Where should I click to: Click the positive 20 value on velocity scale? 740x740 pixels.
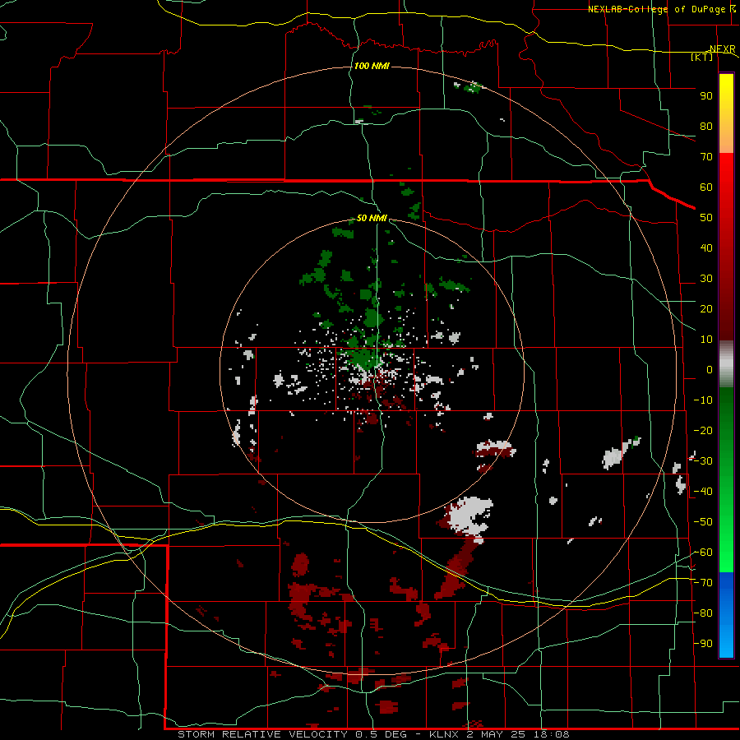pyautogui.click(x=706, y=308)
